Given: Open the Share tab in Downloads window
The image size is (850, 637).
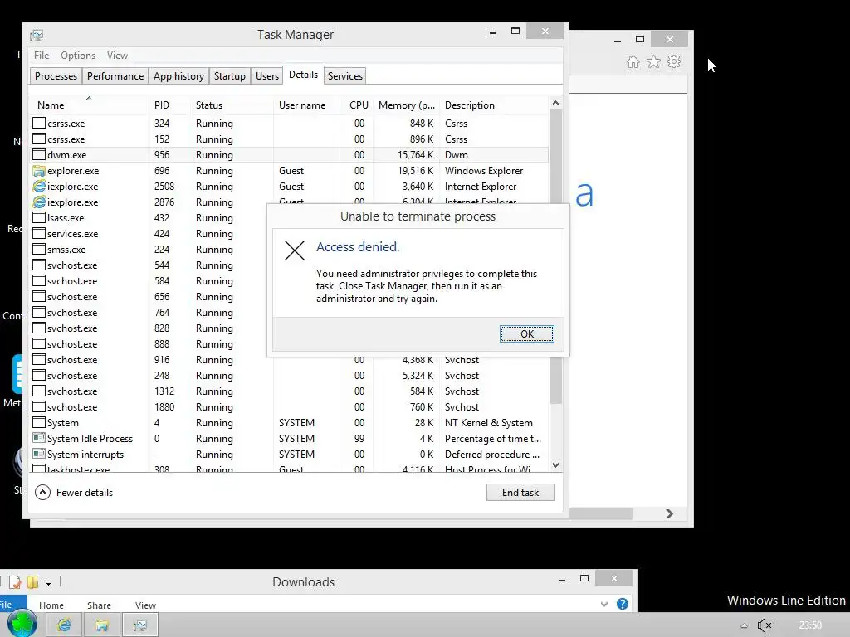Looking at the screenshot, I should pyautogui.click(x=100, y=605).
